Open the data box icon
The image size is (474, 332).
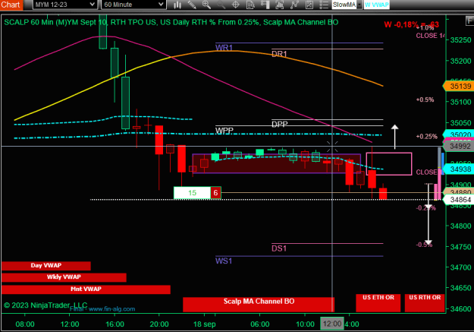coord(250,5)
